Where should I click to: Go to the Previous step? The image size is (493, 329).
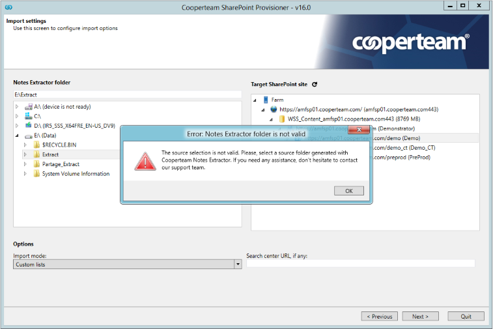pyautogui.click(x=380, y=317)
